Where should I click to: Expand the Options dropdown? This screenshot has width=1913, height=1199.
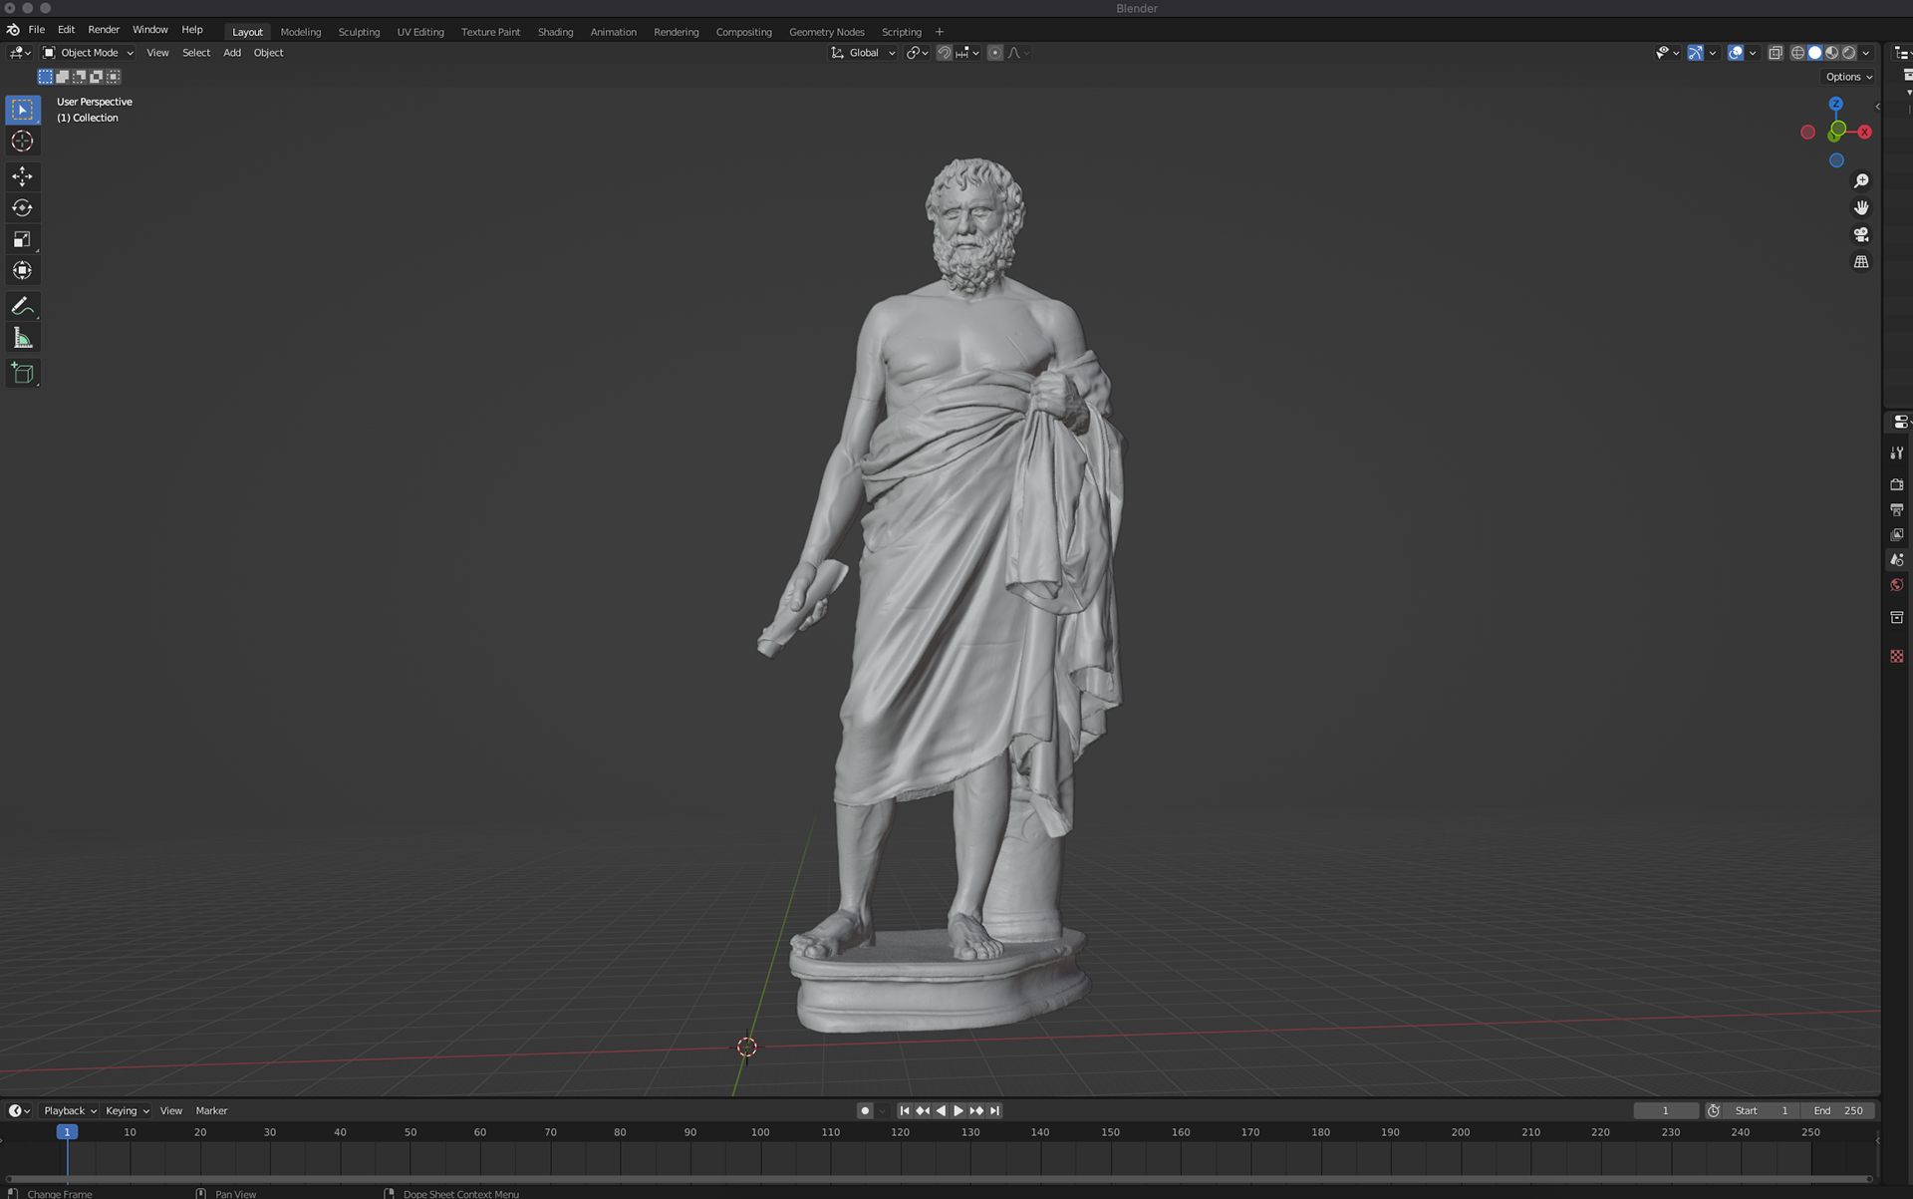click(1849, 77)
